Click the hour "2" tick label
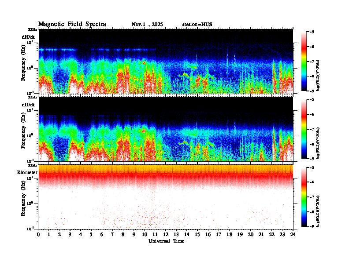Image resolution: width=349 pixels, height=269 pixels. [x=59, y=234]
